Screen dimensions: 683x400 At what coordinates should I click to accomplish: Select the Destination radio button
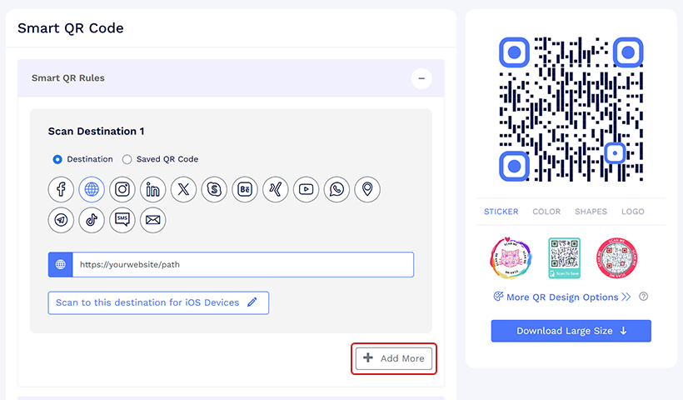57,159
